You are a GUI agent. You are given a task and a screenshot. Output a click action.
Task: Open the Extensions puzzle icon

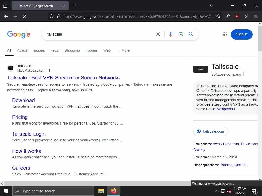pos(228,16)
